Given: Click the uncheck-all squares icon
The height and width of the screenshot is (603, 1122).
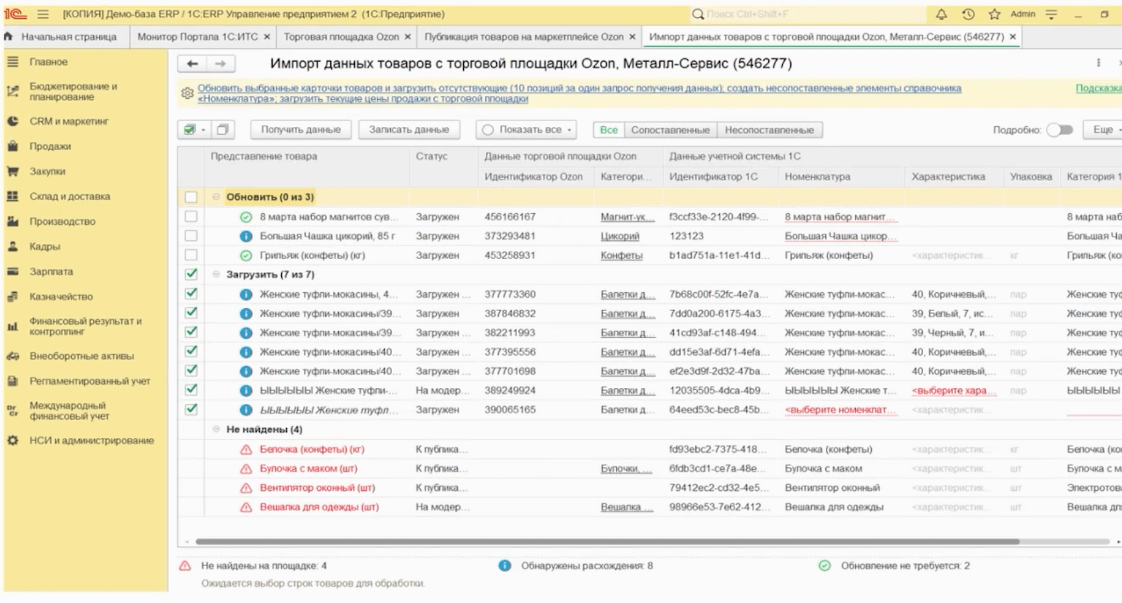Looking at the screenshot, I should pyautogui.click(x=222, y=130).
